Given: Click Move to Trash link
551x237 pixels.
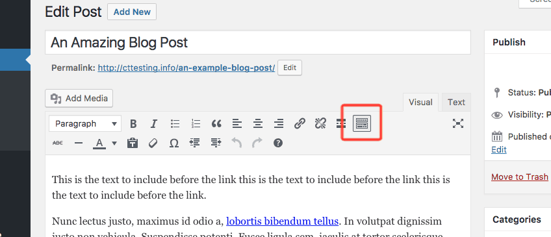Looking at the screenshot, I should click(x=520, y=177).
